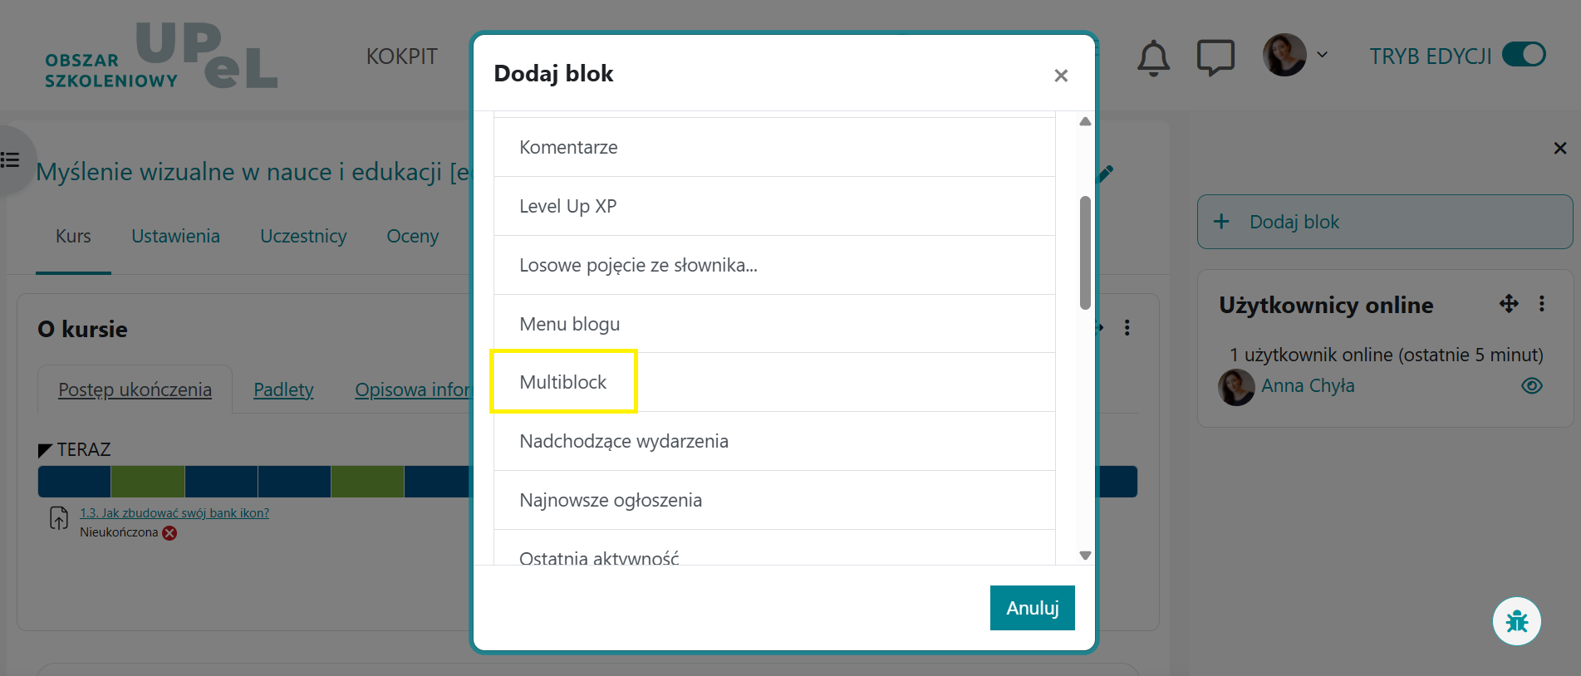The width and height of the screenshot is (1581, 676).
Task: Switch to the Uczestnicy tab
Action: 303,237
